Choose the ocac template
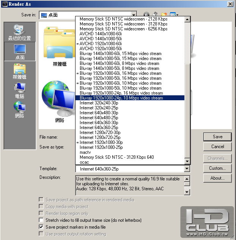236x240 pixels. click(130, 162)
